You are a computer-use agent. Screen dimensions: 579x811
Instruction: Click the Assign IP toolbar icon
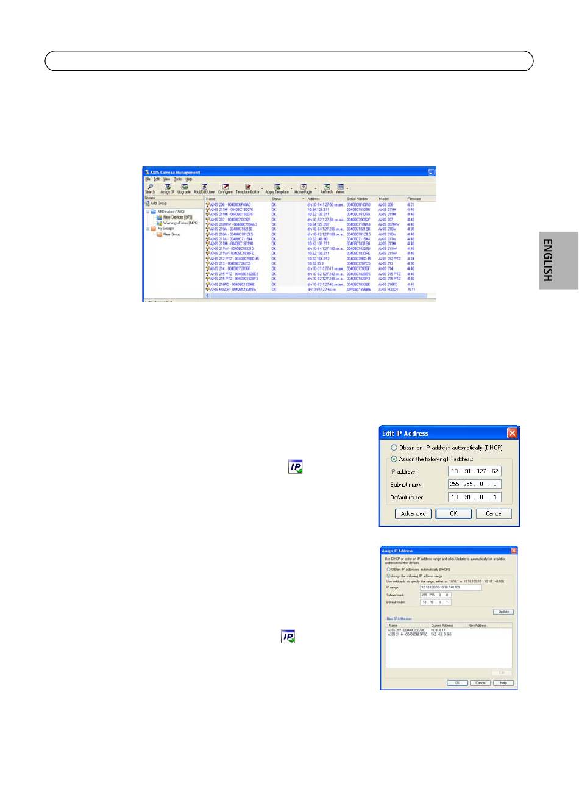[x=167, y=188]
